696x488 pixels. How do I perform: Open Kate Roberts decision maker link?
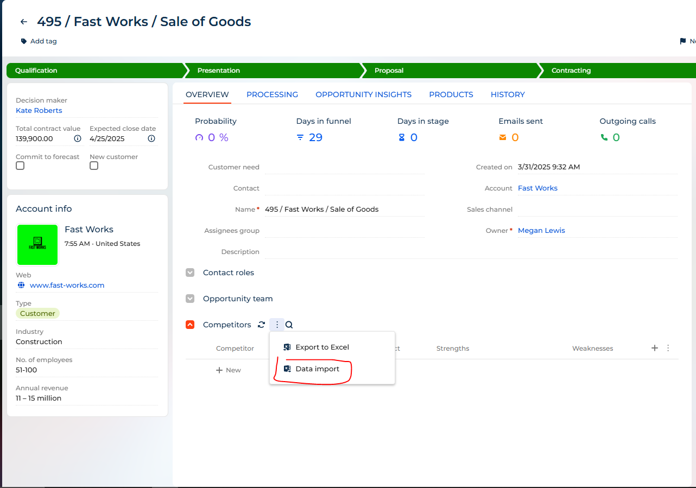(39, 110)
